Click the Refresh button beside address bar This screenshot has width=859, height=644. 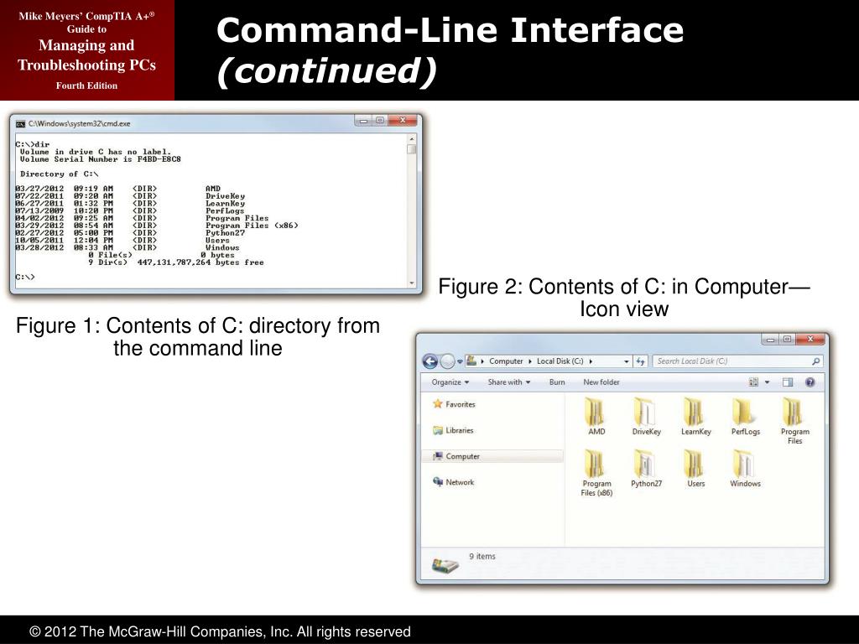point(640,361)
